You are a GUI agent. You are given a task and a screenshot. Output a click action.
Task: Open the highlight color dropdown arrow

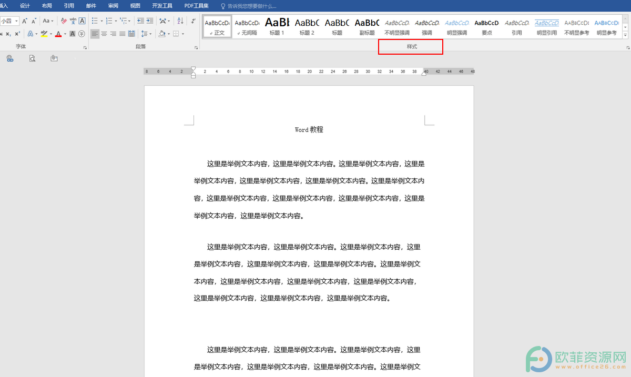tap(50, 34)
